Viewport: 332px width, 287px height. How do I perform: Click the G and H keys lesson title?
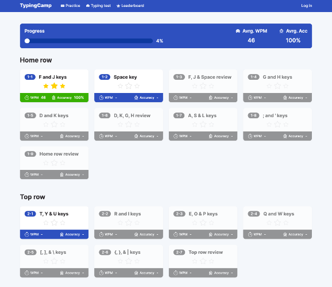click(277, 77)
